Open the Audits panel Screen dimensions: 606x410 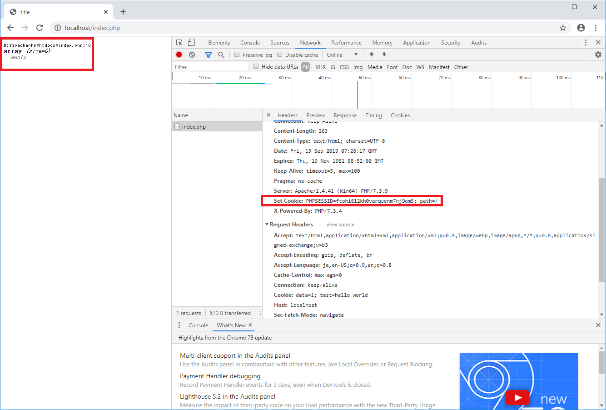point(479,42)
